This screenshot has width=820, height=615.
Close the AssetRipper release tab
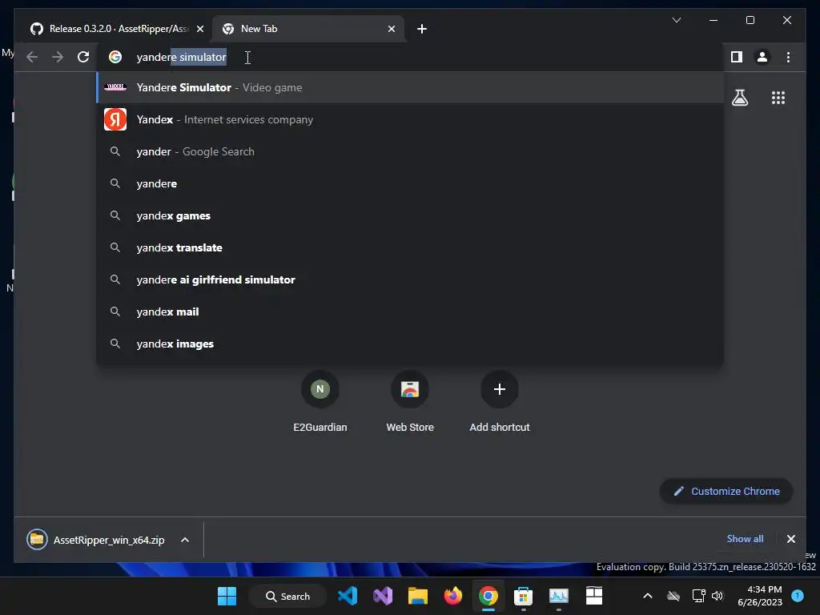coord(199,29)
